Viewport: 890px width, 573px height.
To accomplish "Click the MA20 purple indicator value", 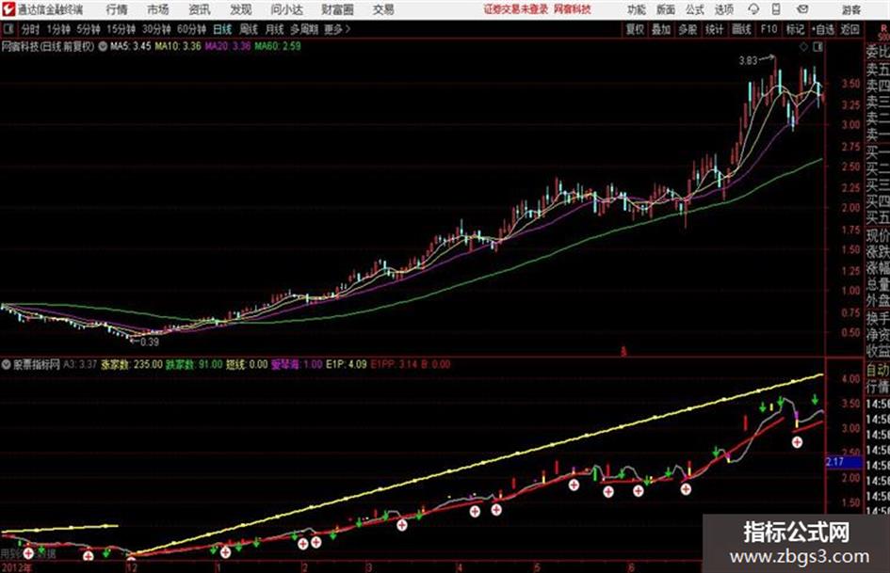I will tap(228, 46).
